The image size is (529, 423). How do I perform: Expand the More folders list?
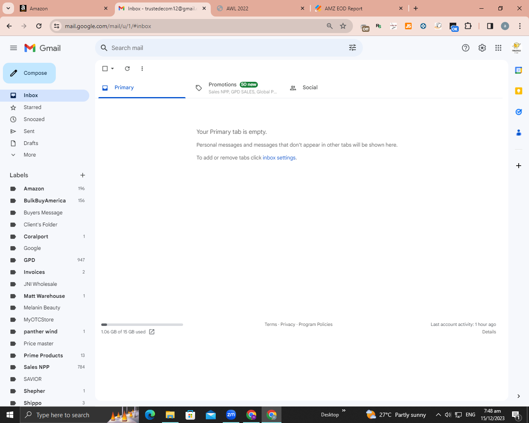pyautogui.click(x=45, y=155)
